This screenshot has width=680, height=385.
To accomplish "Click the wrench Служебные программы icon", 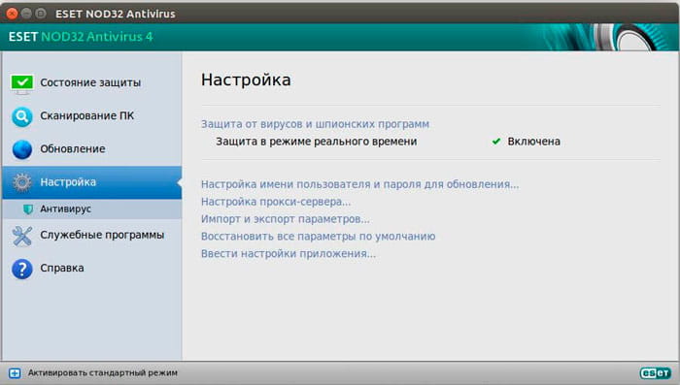I will point(21,236).
